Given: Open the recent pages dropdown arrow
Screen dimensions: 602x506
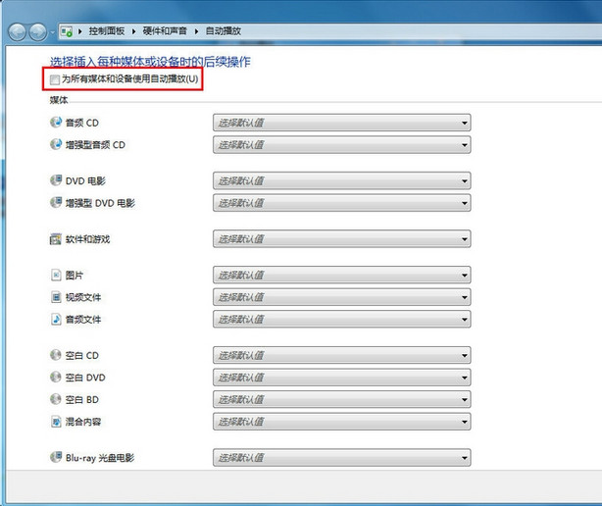Looking at the screenshot, I should [x=53, y=32].
